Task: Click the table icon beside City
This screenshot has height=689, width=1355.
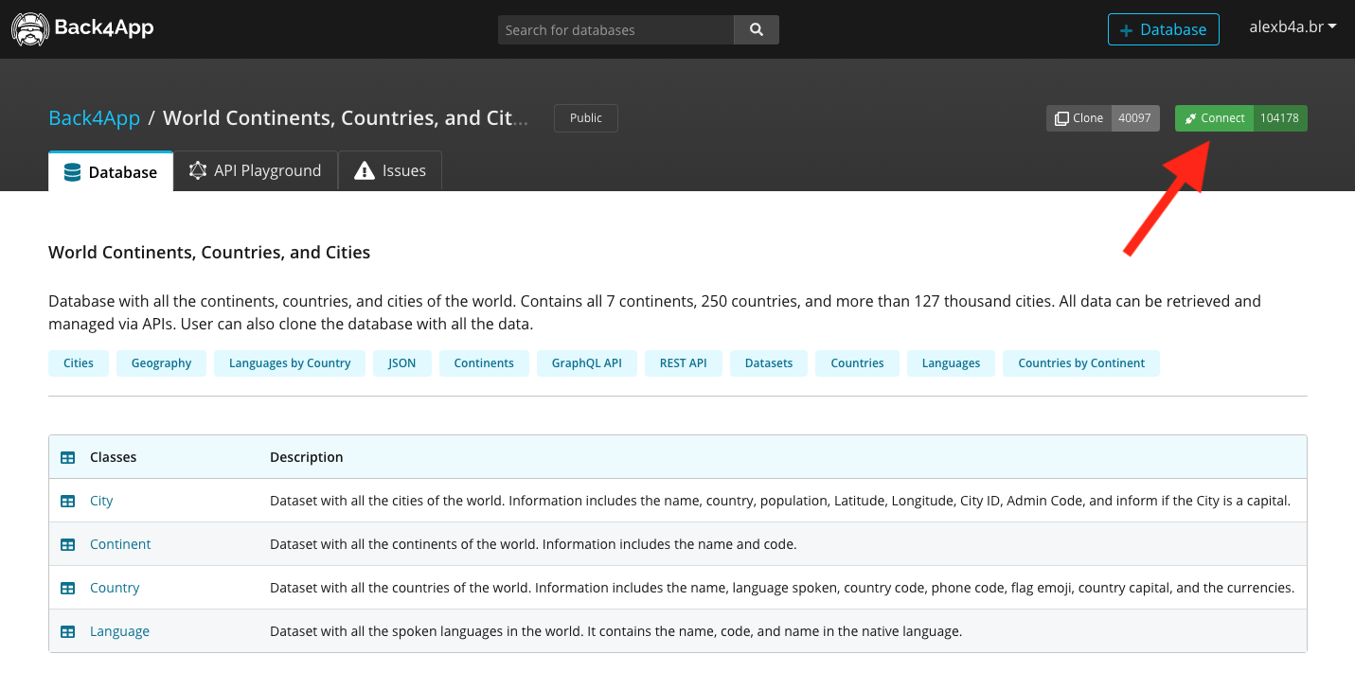Action: click(x=67, y=501)
